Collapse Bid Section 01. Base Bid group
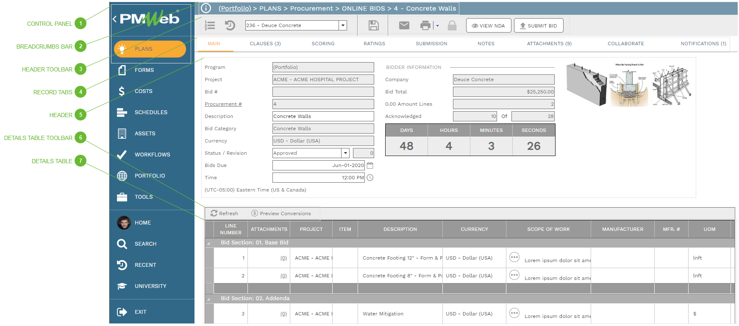This screenshot has width=739, height=326. click(x=208, y=243)
